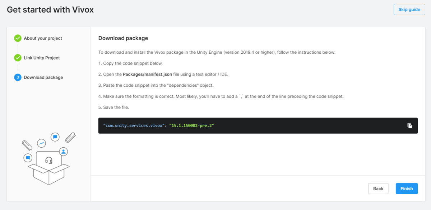431x210 pixels.
Task: Click the com.unity.services.vivox package name
Action: [x=134, y=126]
